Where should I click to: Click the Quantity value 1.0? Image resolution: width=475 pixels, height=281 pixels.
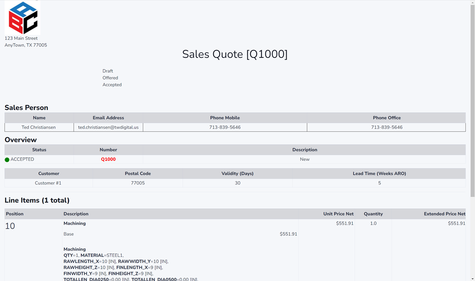click(x=373, y=224)
